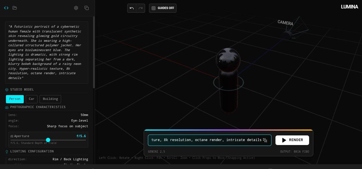Image resolution: width=362 pixels, height=169 pixels.
Task: Click the Rim / Back Lighting direction value
Action: (x=70, y=159)
